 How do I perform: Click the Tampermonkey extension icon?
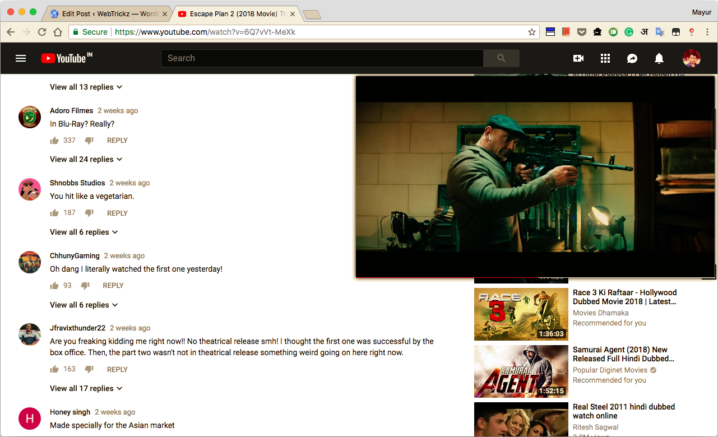676,32
